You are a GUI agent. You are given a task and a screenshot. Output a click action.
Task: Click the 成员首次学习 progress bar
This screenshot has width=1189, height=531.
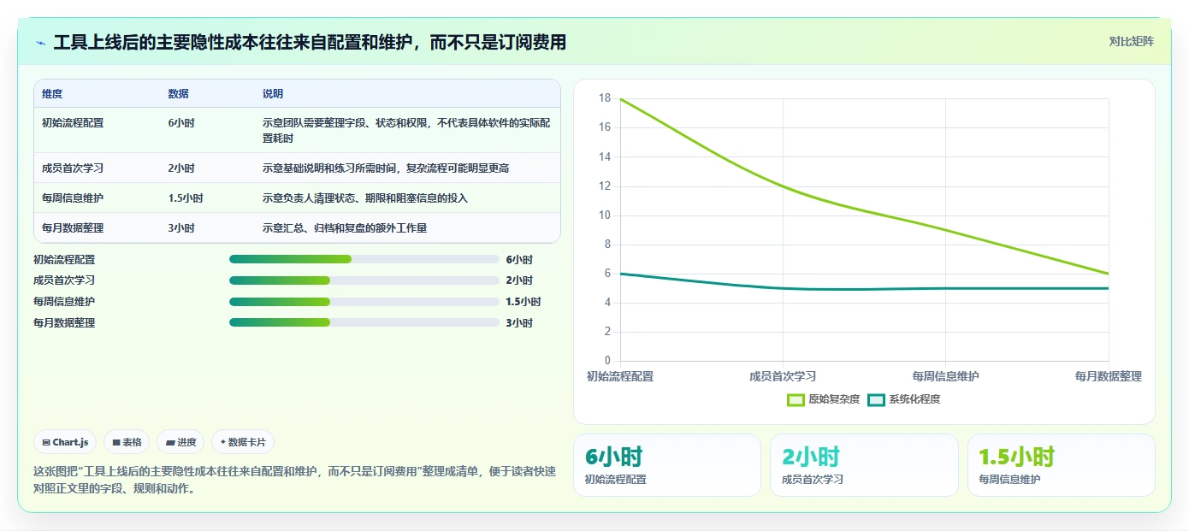pos(364,280)
